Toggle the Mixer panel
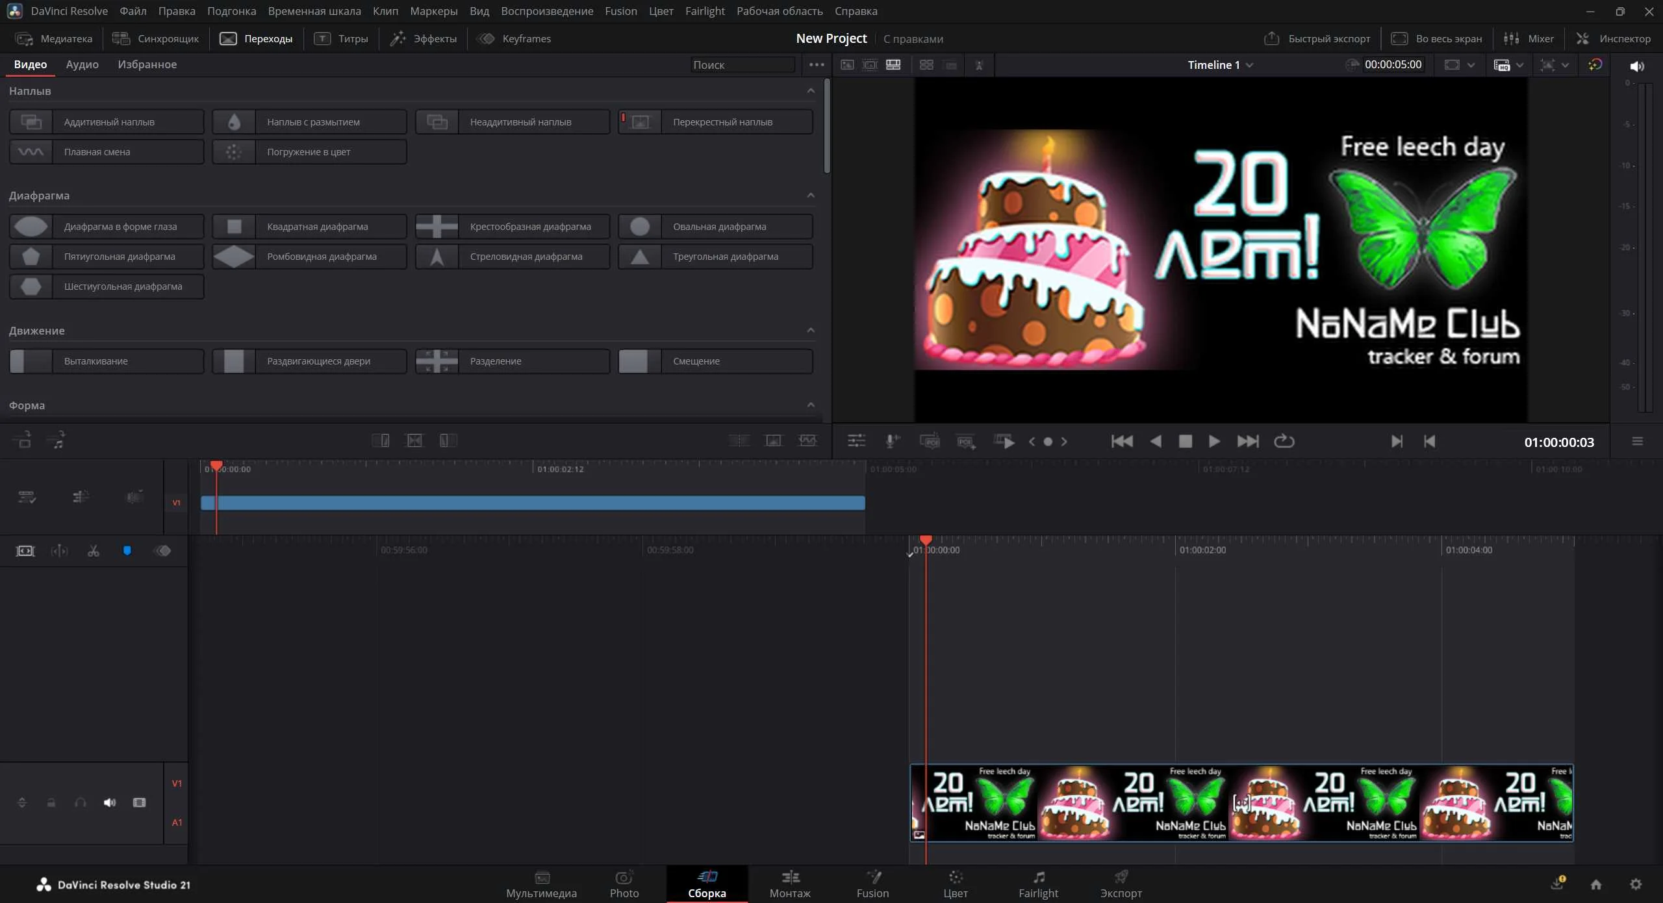 [1529, 39]
